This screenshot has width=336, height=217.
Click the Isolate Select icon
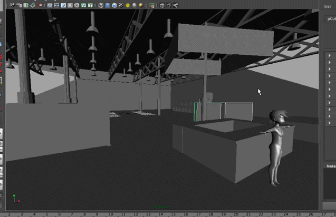click(x=152, y=5)
